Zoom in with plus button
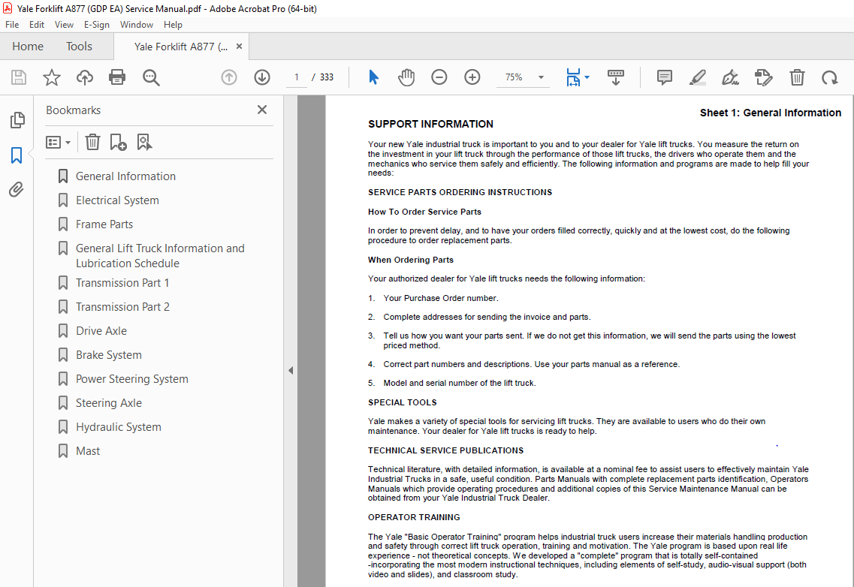Screen dimensions: 854x587 point(472,77)
